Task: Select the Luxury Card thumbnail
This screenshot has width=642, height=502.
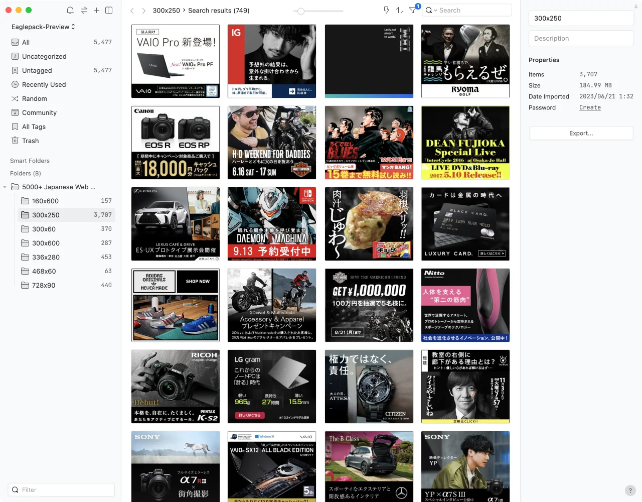Action: coord(465,224)
